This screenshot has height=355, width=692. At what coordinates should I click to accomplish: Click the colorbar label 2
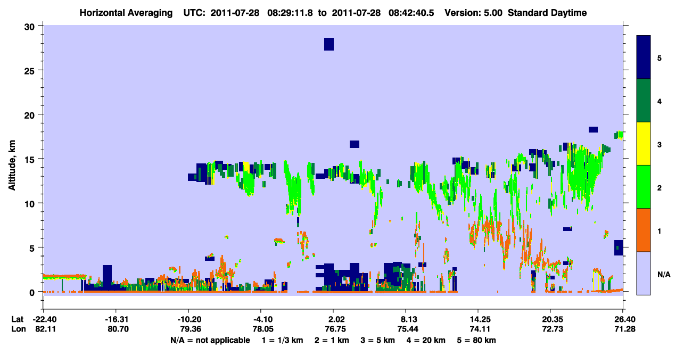click(660, 187)
